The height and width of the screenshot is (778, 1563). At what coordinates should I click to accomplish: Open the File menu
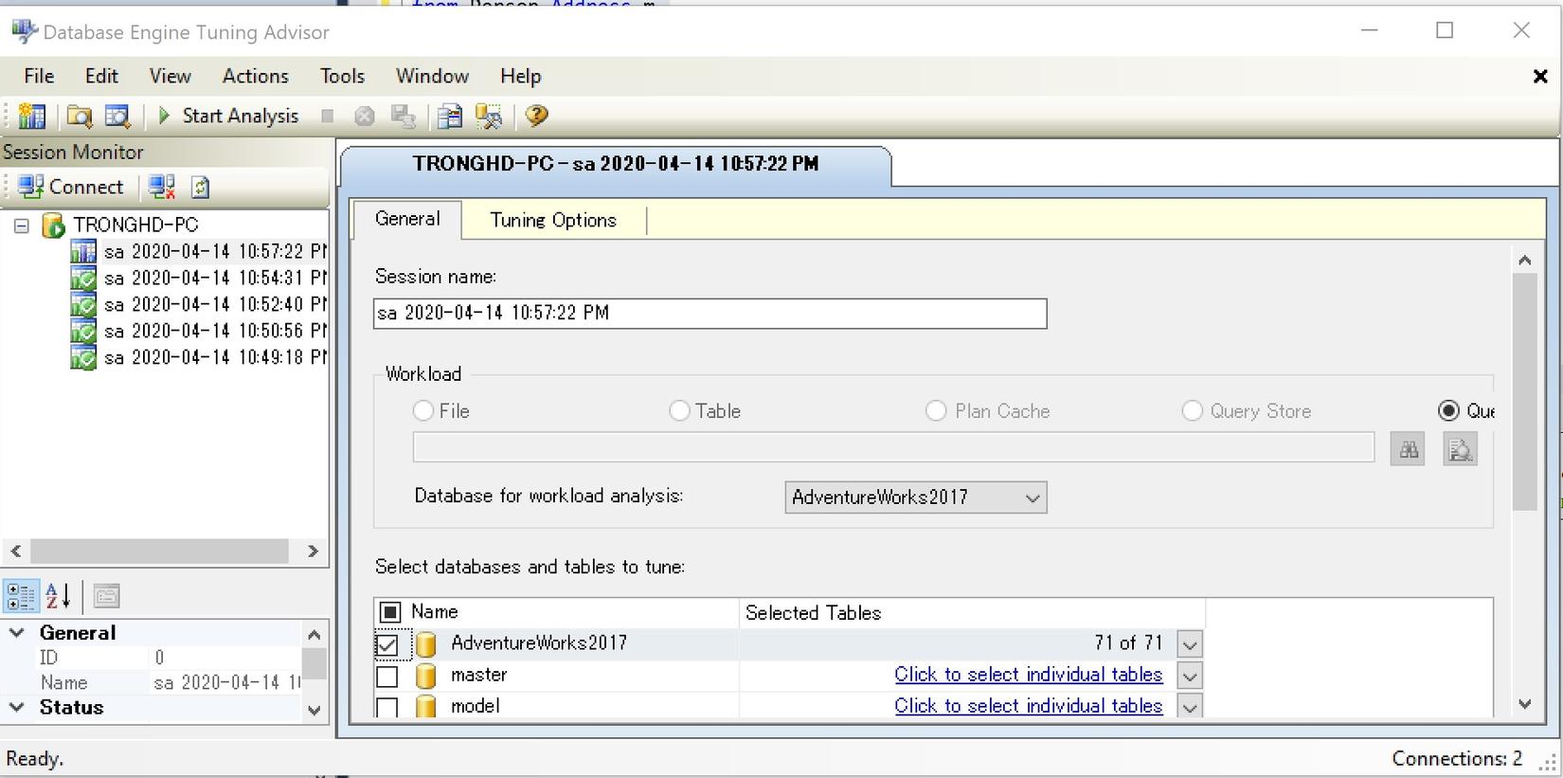click(x=39, y=76)
